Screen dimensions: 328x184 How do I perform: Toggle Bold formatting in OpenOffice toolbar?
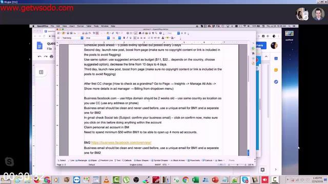(124, 38)
